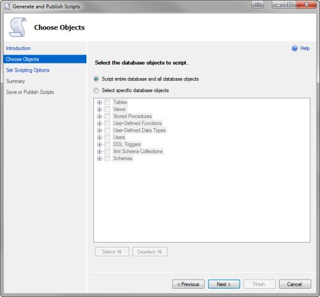Check the User-Defined Functions checkbox
The height and width of the screenshot is (297, 320).
click(x=108, y=124)
